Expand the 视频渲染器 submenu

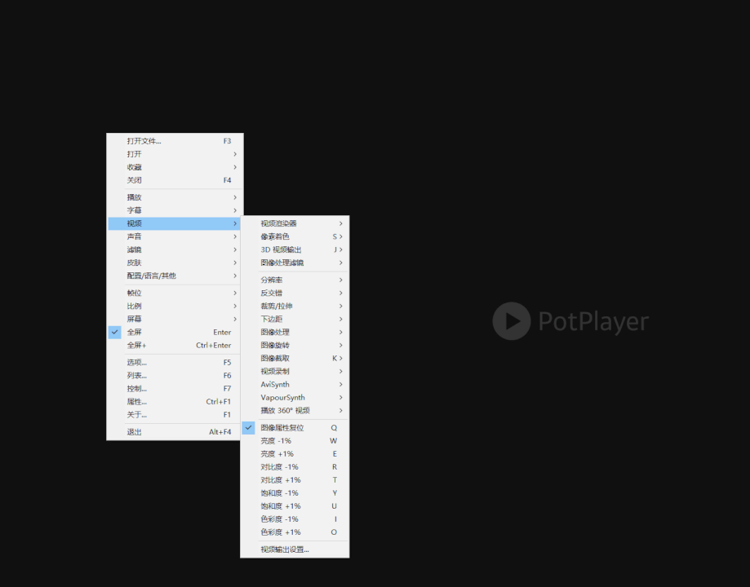(295, 223)
